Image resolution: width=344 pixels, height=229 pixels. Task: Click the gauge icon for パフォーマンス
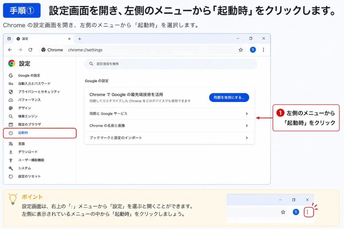(x=11, y=100)
